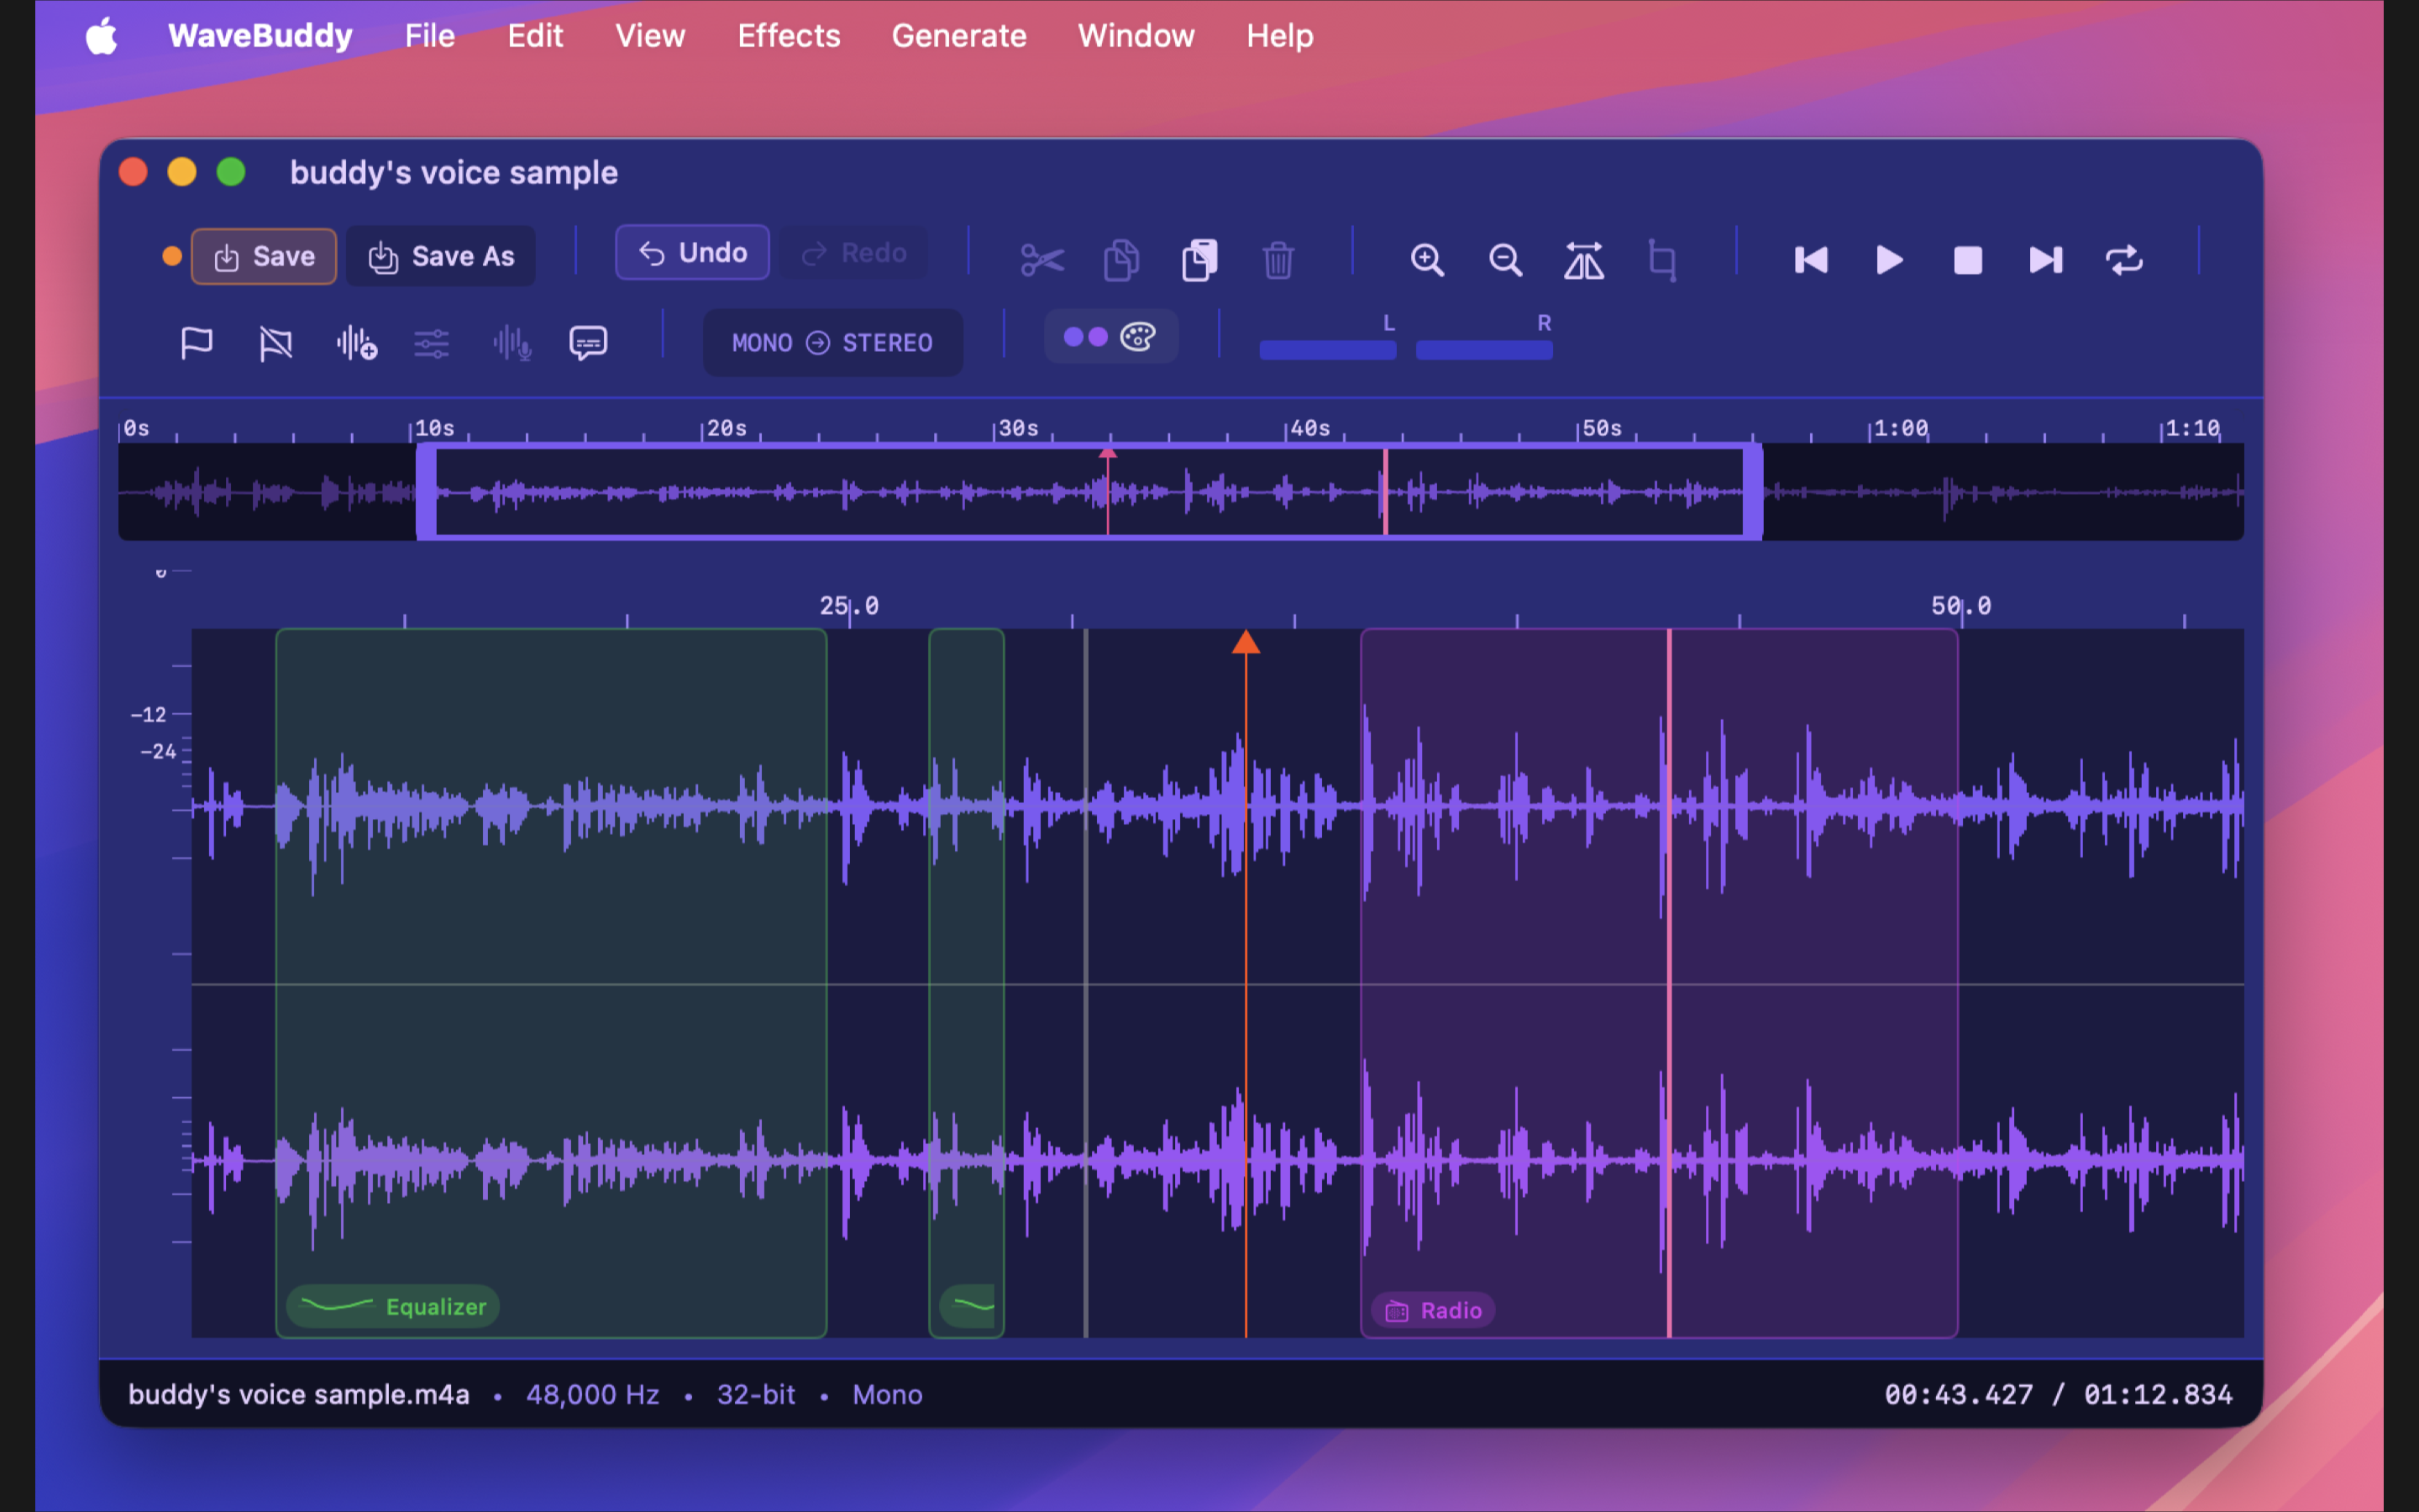Image resolution: width=2419 pixels, height=1512 pixels.
Task: Start playback with the play button
Action: pos(1888,260)
